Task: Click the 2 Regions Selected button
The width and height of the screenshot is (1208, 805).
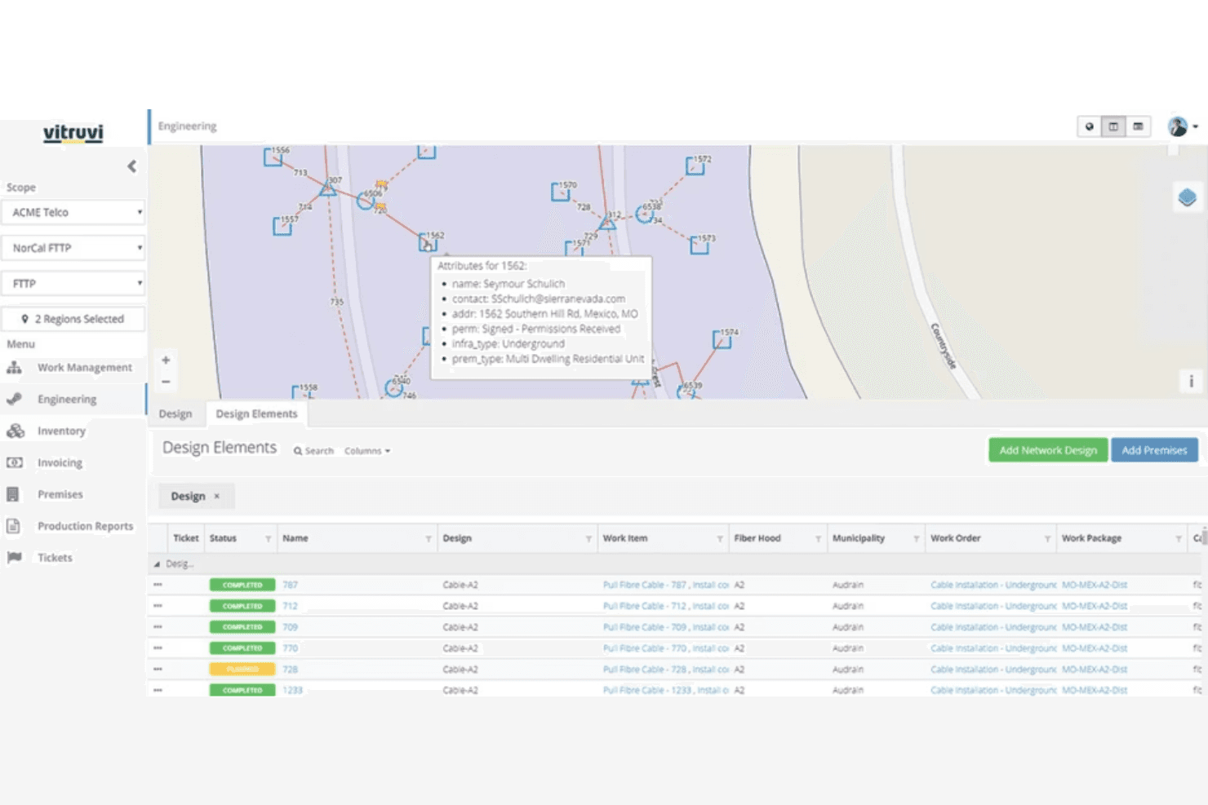Action: (x=73, y=319)
